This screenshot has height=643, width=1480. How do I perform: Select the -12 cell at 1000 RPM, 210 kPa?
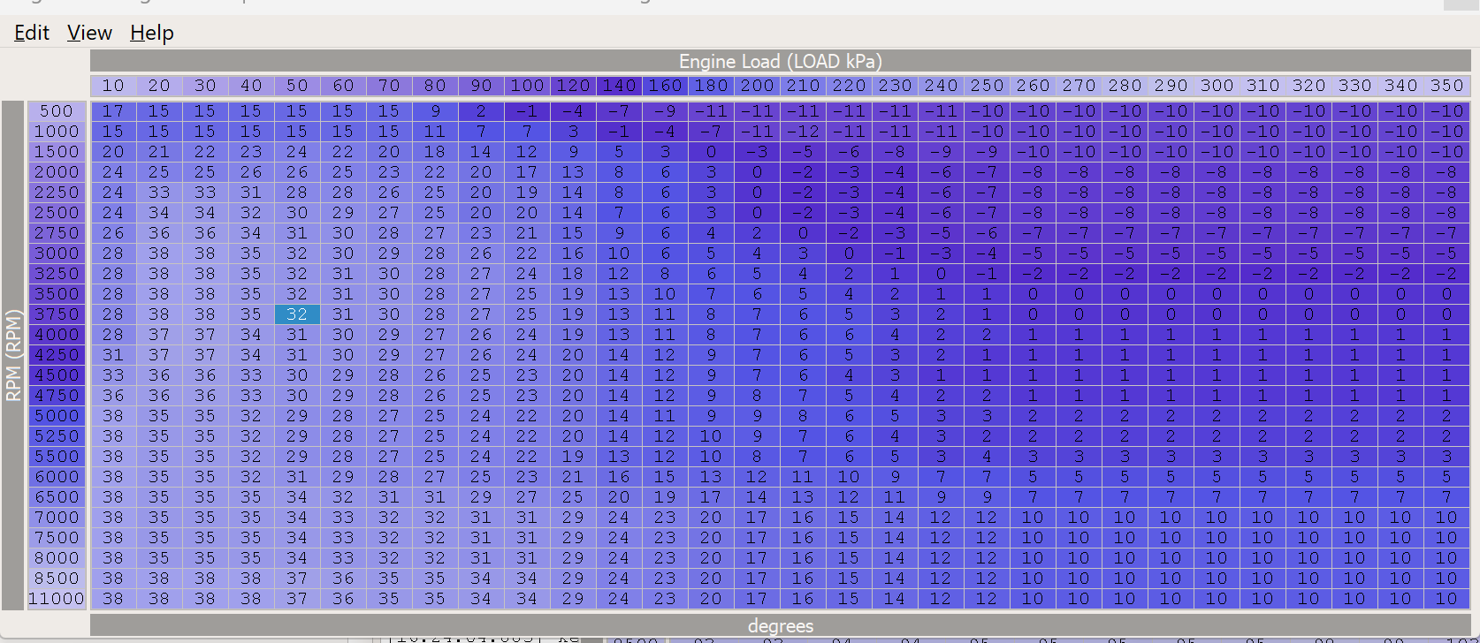(x=803, y=132)
